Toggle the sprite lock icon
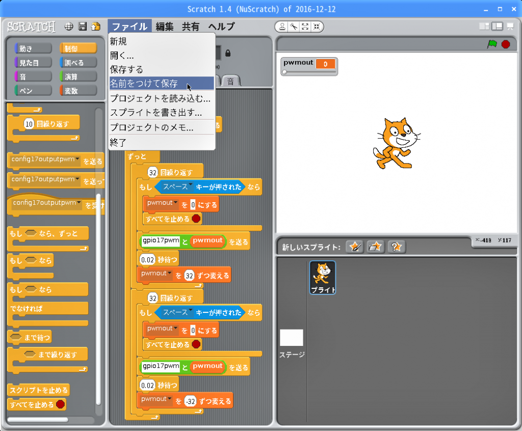This screenshot has width=522, height=431. 228,53
